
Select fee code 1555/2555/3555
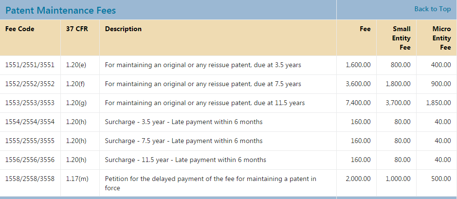[x=30, y=141]
